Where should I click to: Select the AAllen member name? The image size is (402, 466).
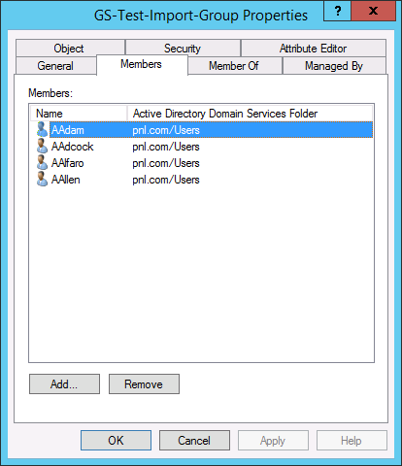(66, 180)
